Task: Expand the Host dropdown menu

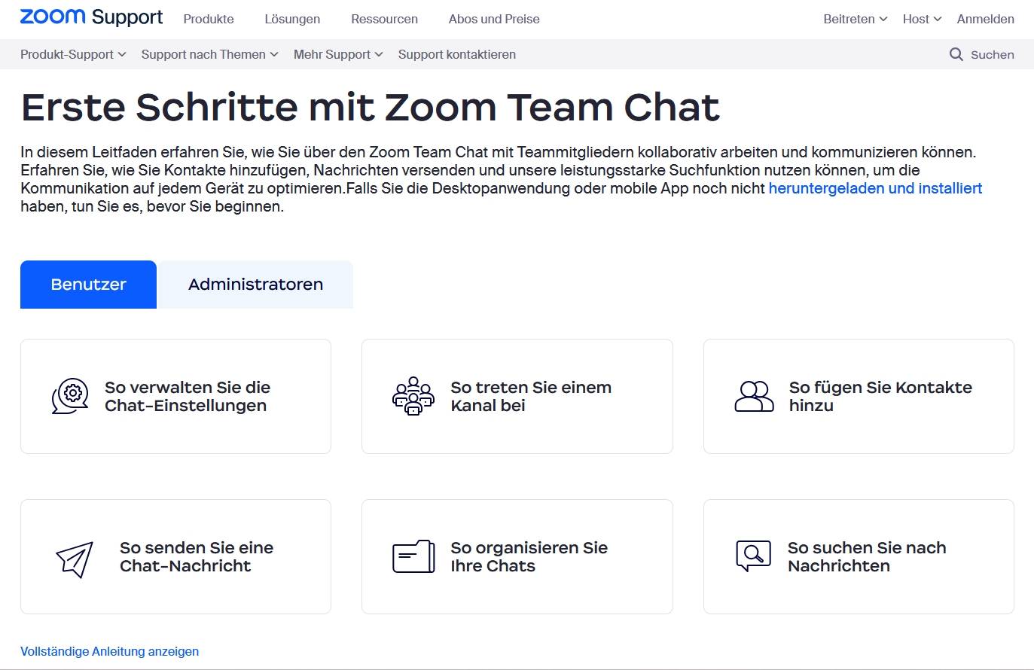Action: coord(922,19)
